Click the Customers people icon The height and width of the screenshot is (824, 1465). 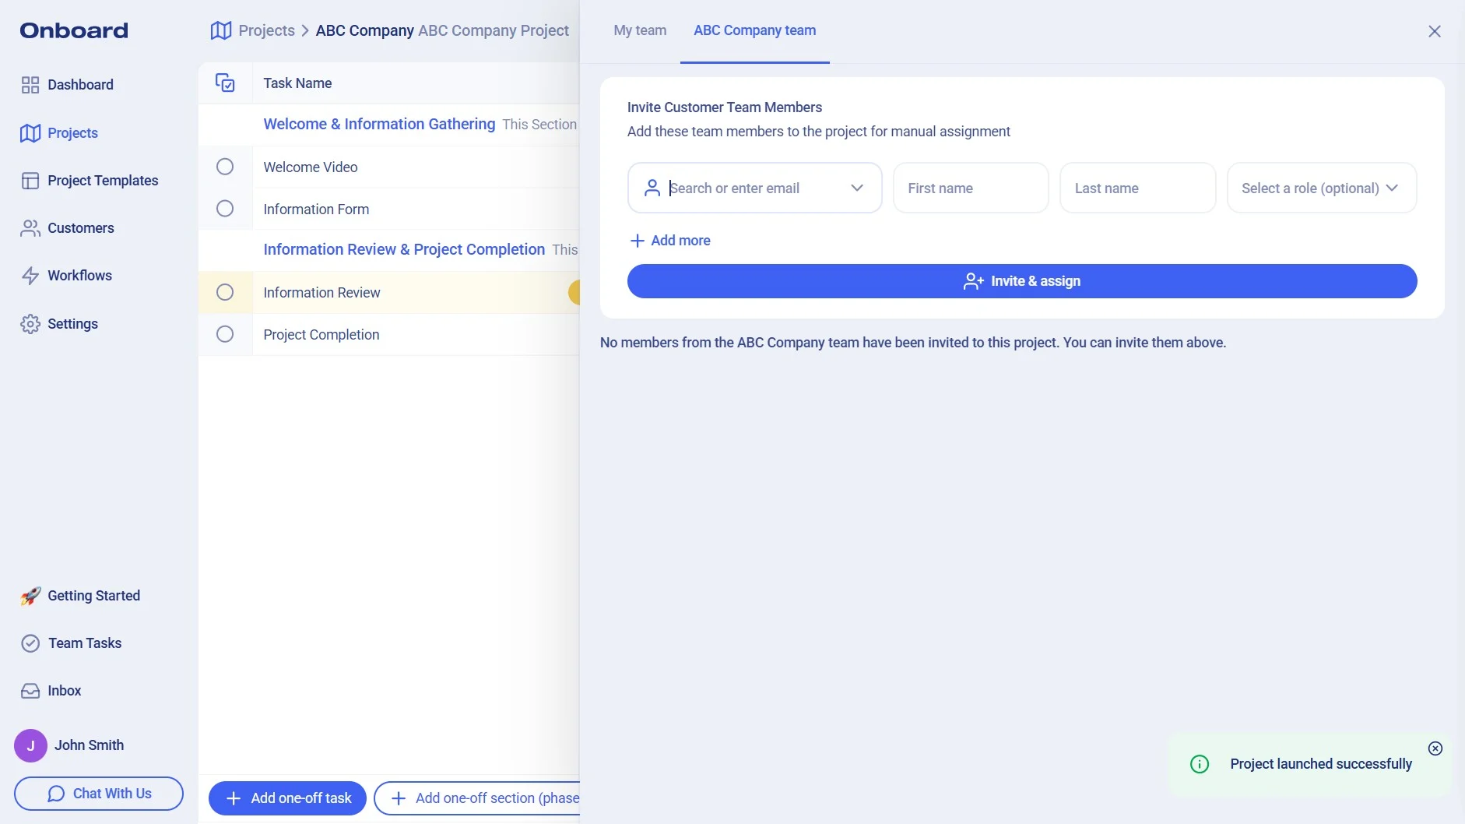click(x=30, y=228)
